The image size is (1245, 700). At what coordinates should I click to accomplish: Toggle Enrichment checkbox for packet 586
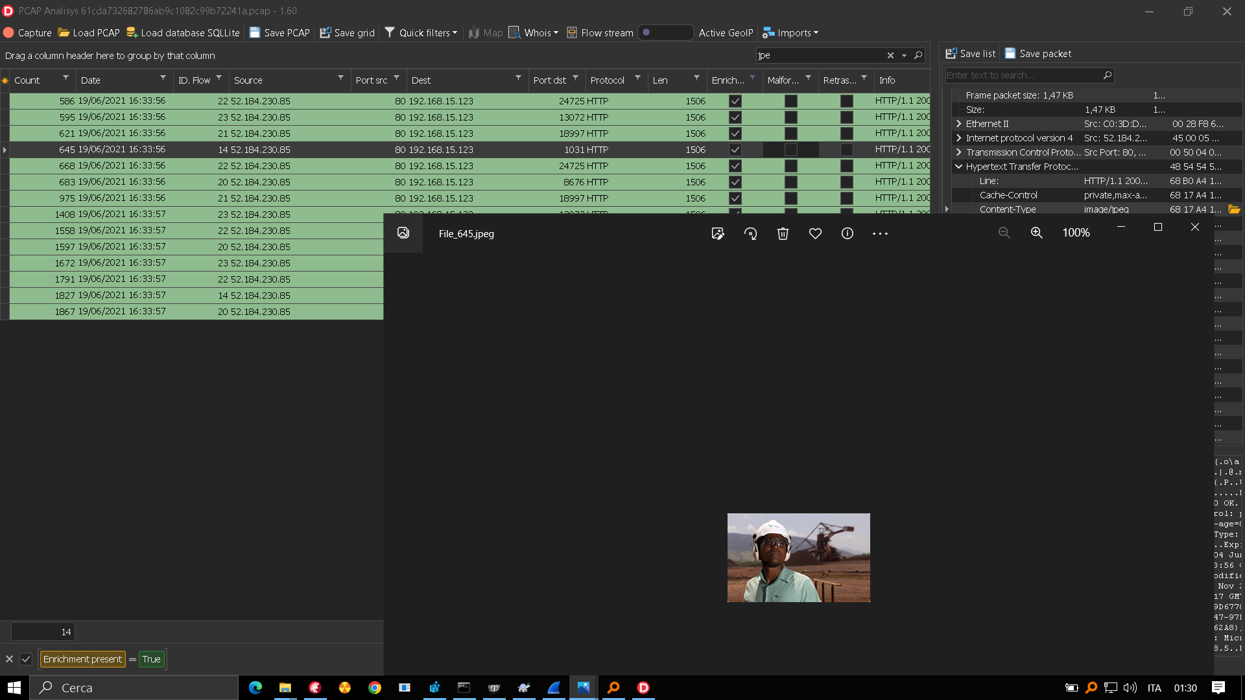[735, 101]
